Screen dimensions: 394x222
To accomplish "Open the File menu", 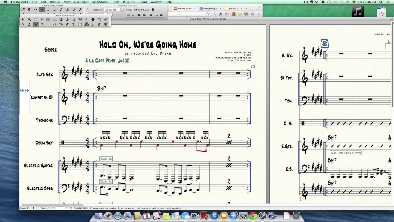I will pos(35,2).
